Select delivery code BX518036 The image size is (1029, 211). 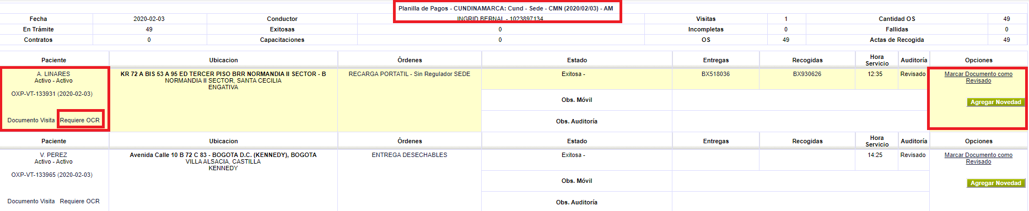tap(715, 74)
